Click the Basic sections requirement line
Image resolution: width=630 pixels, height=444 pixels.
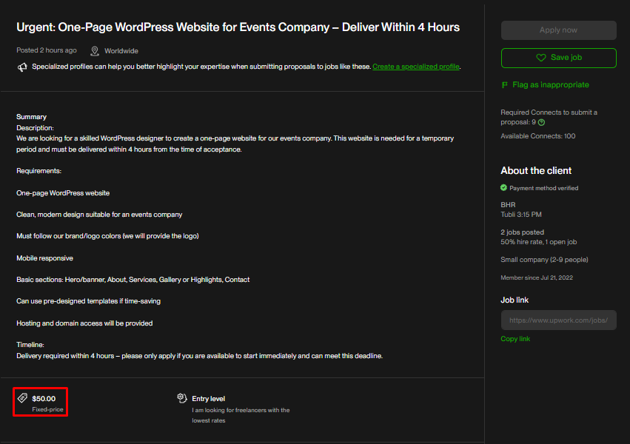click(x=133, y=280)
